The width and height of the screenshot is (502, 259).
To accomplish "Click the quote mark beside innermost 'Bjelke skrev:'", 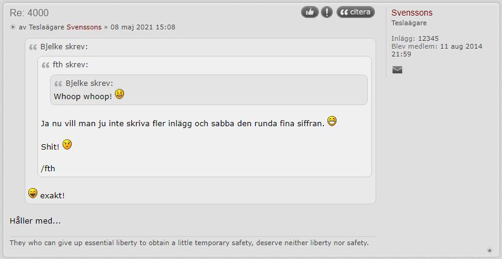I will [x=58, y=84].
